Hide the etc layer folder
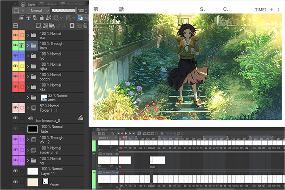 [15, 35]
